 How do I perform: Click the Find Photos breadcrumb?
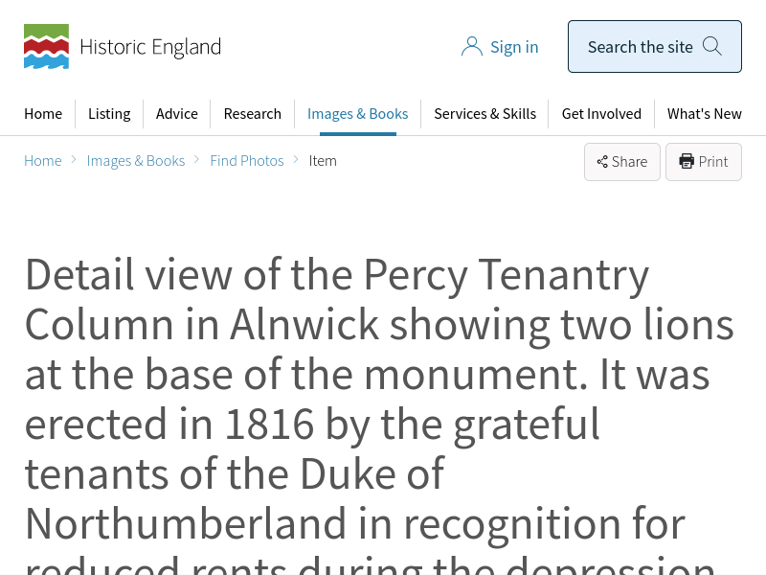point(247,161)
